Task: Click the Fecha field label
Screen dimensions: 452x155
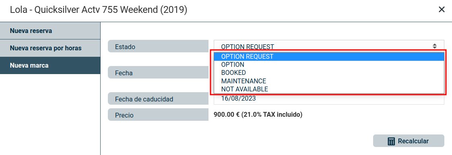Action: [124, 73]
